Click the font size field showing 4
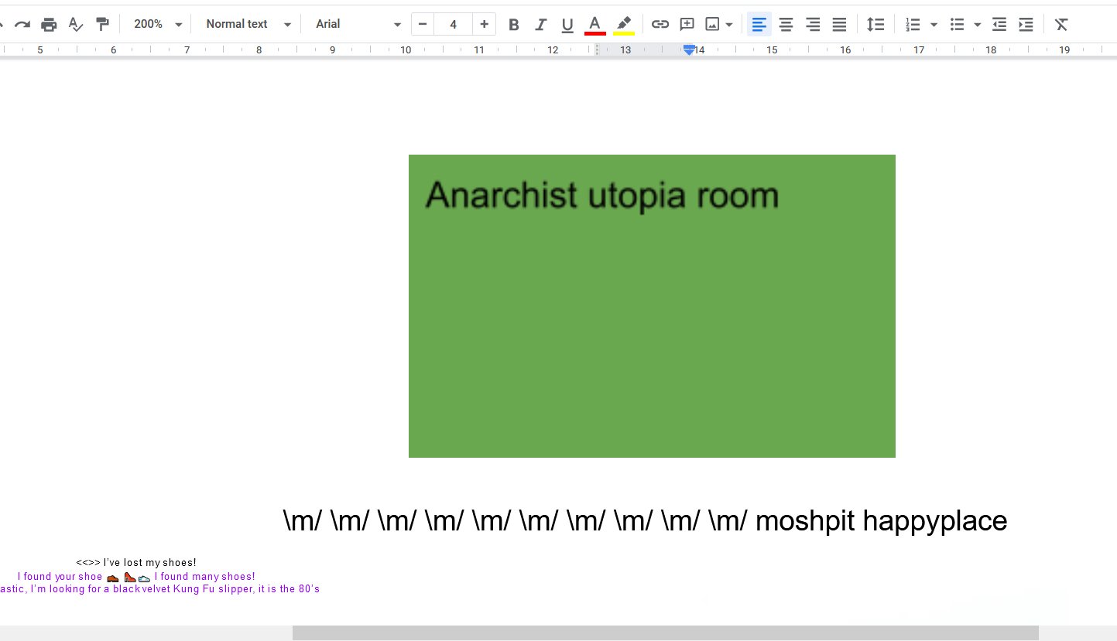Viewport: 1117px width, 641px height. (453, 24)
